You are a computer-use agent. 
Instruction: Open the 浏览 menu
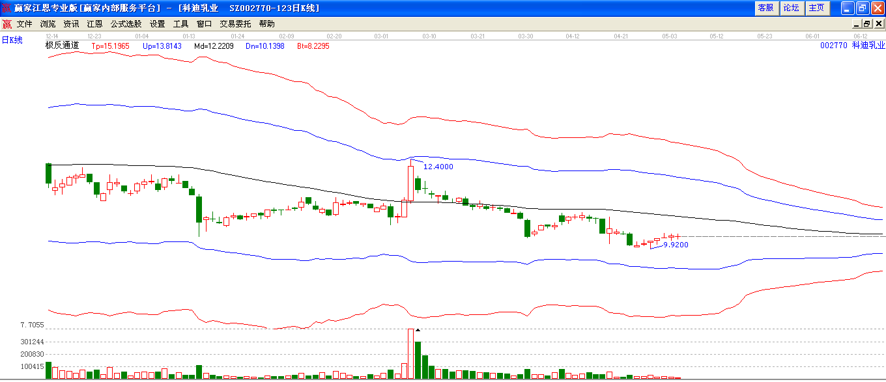click(x=48, y=24)
